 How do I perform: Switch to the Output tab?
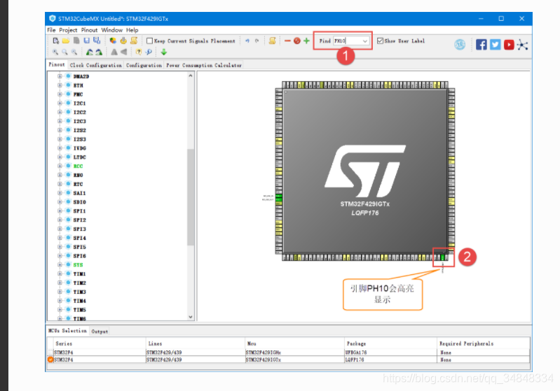(100, 332)
